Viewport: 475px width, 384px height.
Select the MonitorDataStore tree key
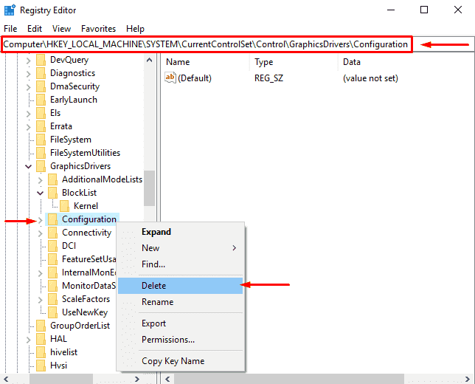point(89,286)
